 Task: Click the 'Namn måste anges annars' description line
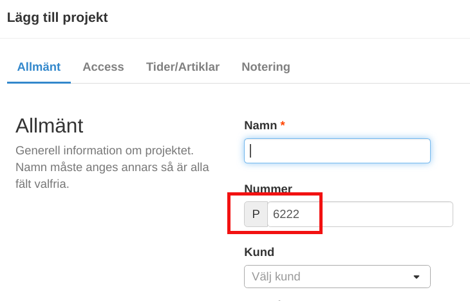[113, 167]
